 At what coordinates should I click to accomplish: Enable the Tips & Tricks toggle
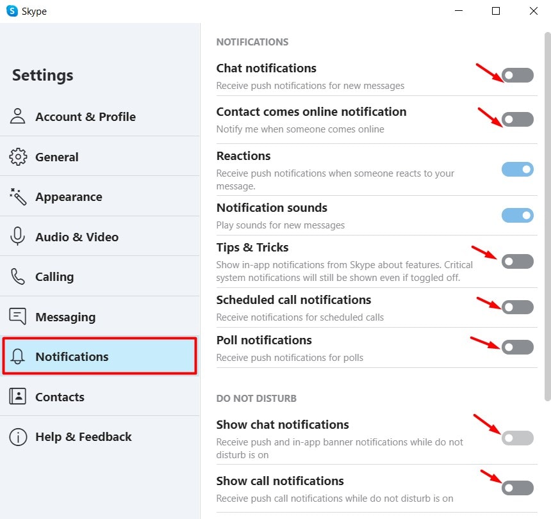pyautogui.click(x=517, y=262)
